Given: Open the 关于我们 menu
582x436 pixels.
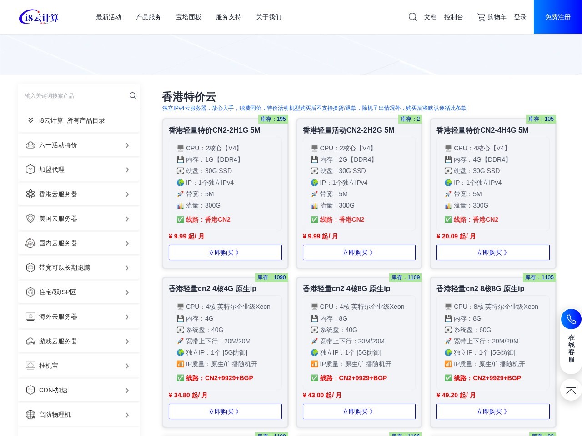Looking at the screenshot, I should point(269,17).
